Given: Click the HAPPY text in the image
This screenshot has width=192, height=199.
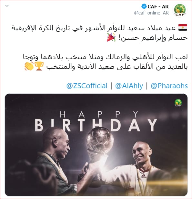Looking at the screenshot, I should 99,114.
